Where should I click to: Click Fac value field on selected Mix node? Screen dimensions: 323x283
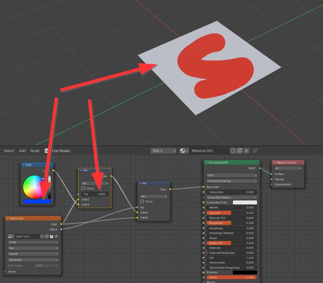[95, 194]
